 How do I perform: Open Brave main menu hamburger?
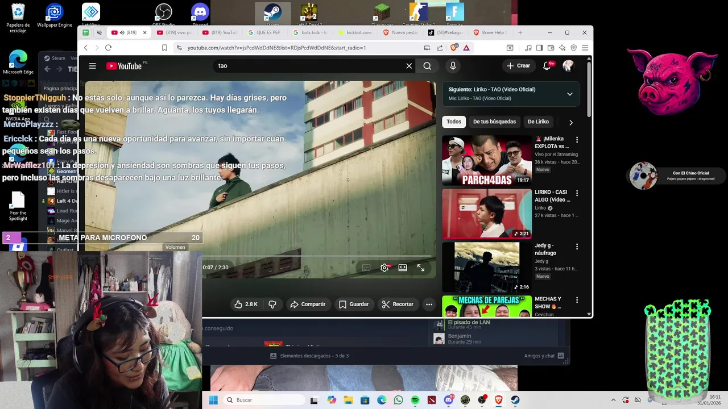pos(585,48)
